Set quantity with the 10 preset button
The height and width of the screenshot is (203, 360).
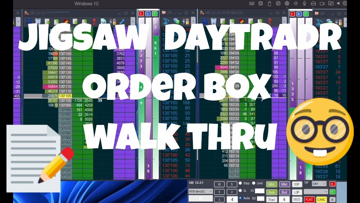tap(219, 184)
